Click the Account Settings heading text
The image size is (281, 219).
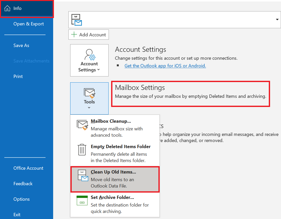point(140,50)
